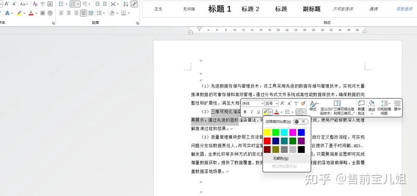
Task: Click the right indent marker on ruler
Action: (x=364, y=32)
